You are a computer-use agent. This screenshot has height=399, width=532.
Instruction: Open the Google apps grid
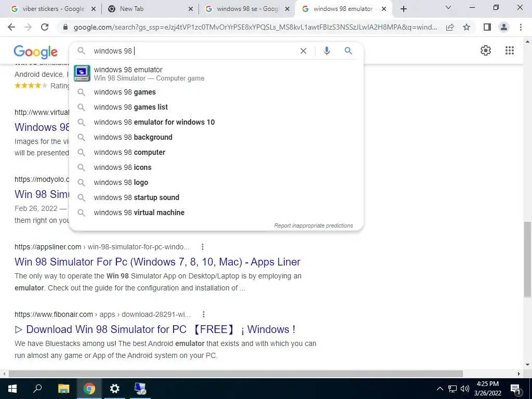tap(509, 50)
